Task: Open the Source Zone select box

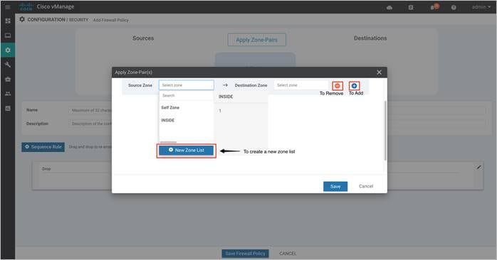Action: click(x=187, y=85)
